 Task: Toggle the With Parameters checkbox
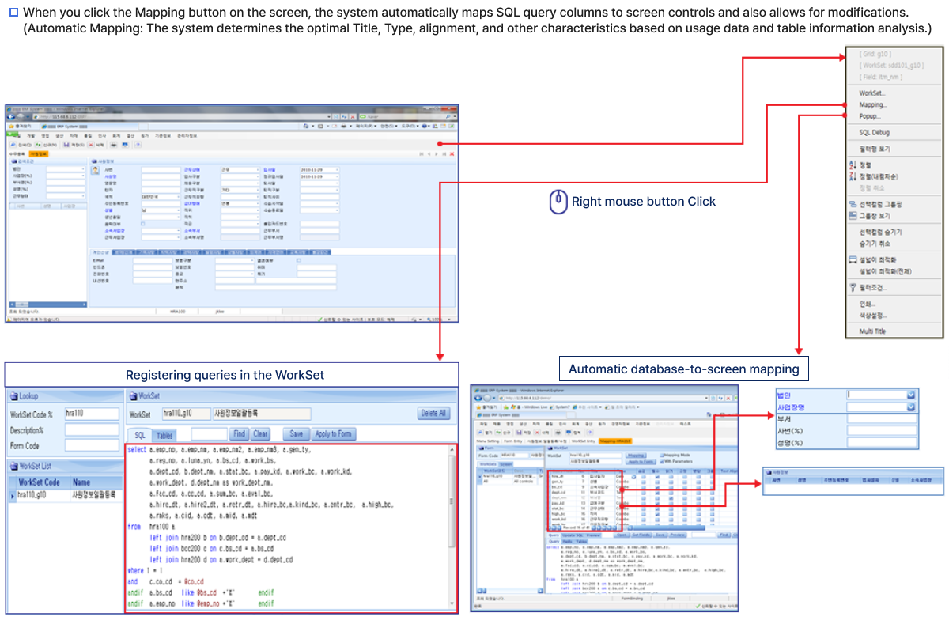662,462
